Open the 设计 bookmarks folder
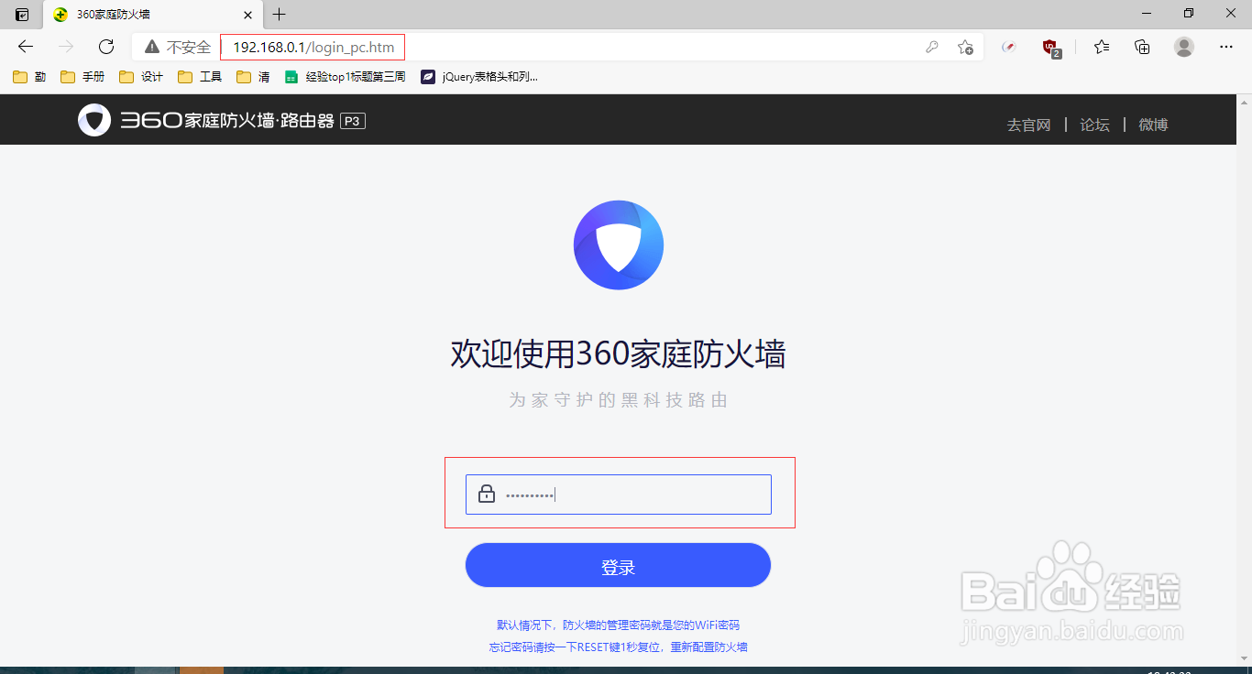The image size is (1252, 674). pos(141,77)
